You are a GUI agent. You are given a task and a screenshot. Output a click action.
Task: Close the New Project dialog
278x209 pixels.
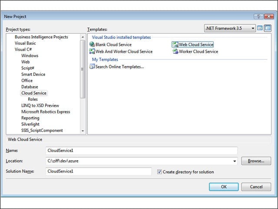(x=269, y=17)
